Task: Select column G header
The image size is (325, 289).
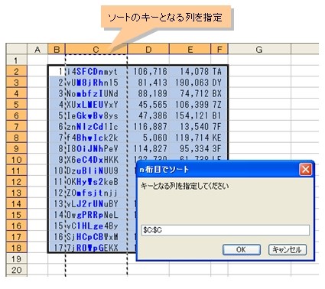Action: point(259,49)
